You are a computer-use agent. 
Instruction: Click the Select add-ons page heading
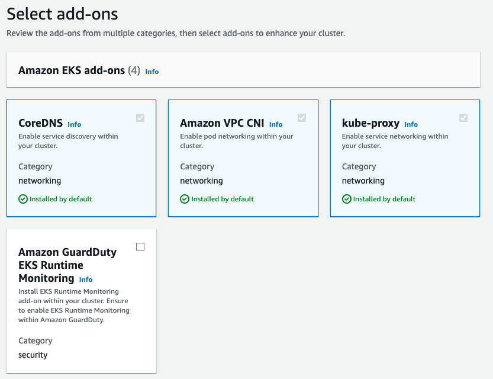point(62,14)
